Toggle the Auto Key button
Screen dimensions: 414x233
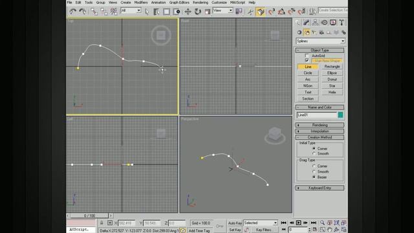coord(235,223)
